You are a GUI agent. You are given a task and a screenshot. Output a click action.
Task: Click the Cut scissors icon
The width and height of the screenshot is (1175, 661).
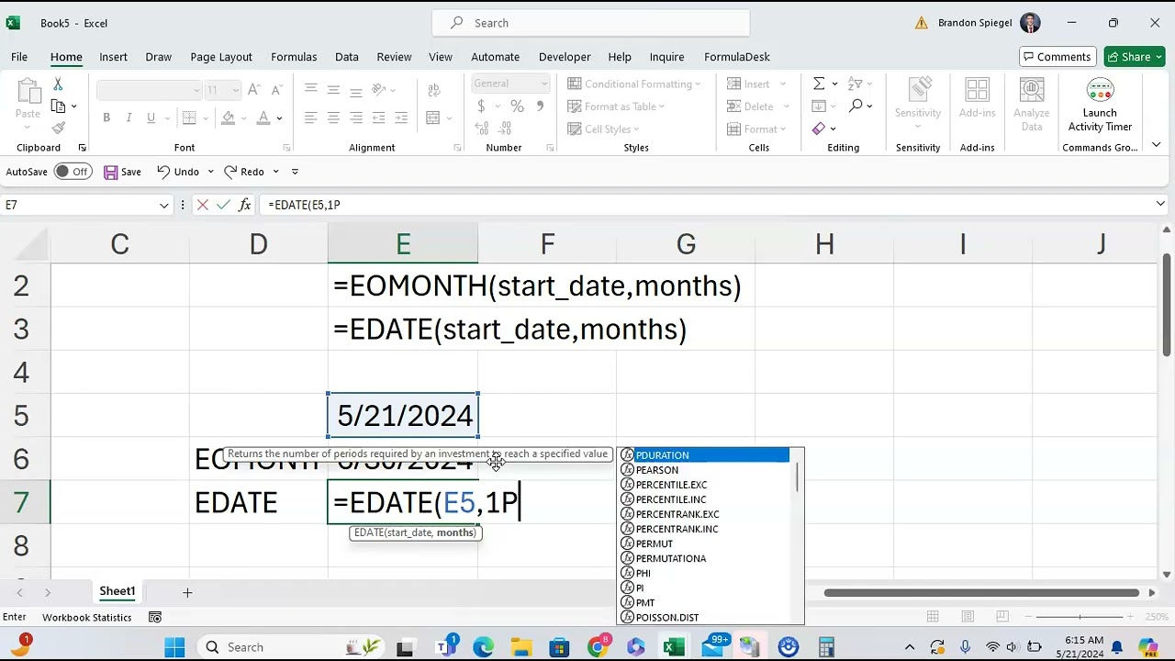pyautogui.click(x=58, y=84)
